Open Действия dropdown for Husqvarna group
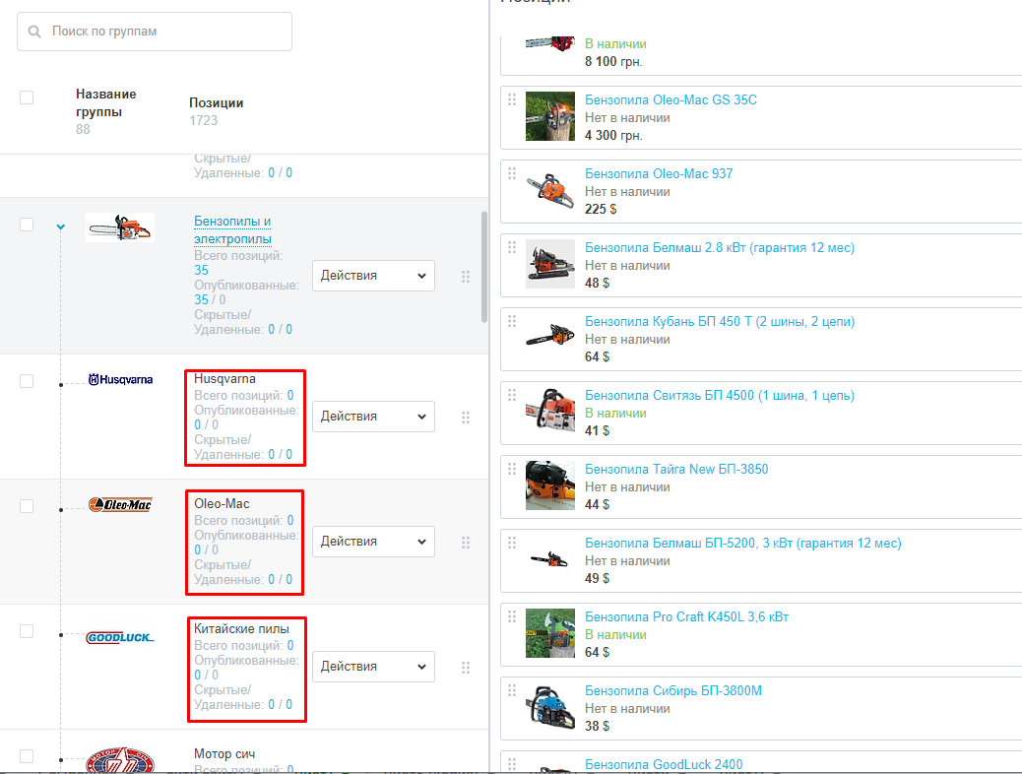Viewport: 1022px width, 774px height. pos(373,417)
